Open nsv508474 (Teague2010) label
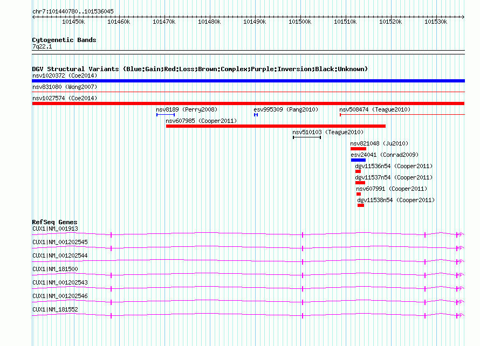Screen dimensions: 480x346 point(375,109)
